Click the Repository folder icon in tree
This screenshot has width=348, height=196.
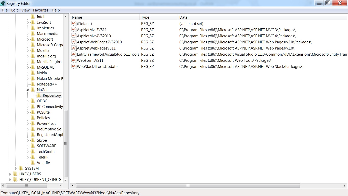(39, 95)
